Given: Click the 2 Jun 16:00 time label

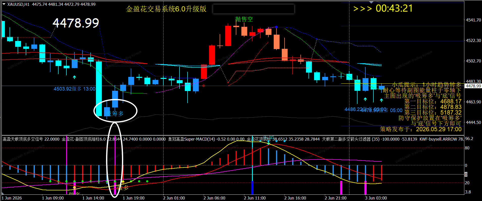Looking at the screenshot, I should 295,198.
